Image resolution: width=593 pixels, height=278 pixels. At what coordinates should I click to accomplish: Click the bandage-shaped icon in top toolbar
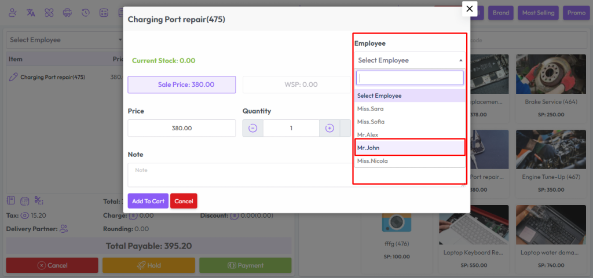49,13
